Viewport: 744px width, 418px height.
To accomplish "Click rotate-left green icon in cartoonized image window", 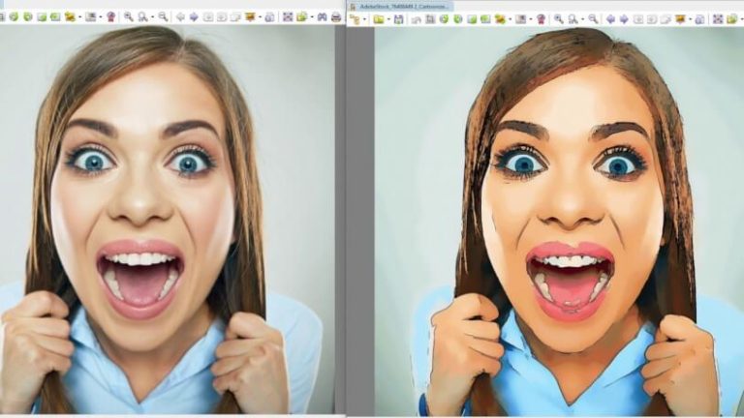I will click(444, 19).
